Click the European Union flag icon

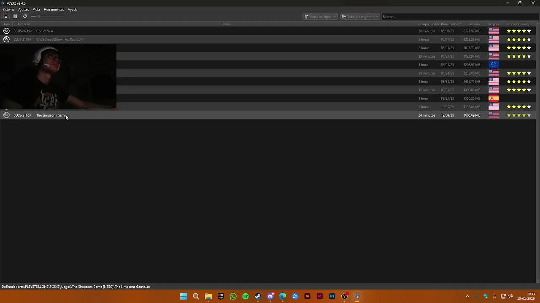493,65
